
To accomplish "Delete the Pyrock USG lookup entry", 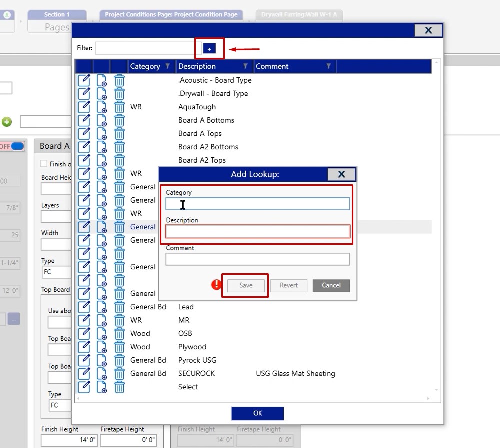I will coord(119,360).
